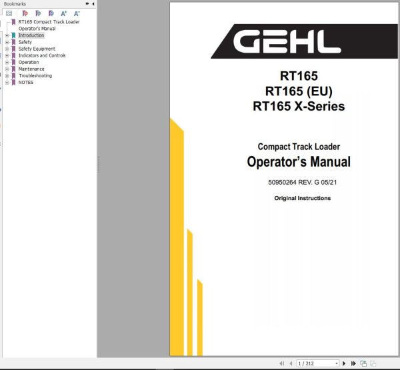This screenshot has width=400, height=370.
Task: Select the Safety Equipment bookmark
Action: (x=37, y=49)
